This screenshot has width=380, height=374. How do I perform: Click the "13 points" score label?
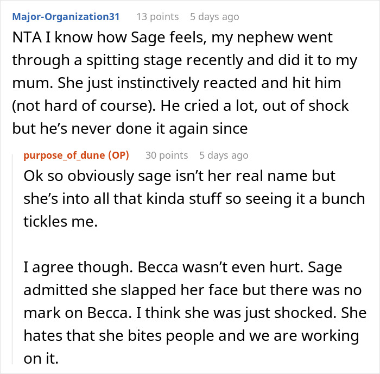tap(157, 17)
